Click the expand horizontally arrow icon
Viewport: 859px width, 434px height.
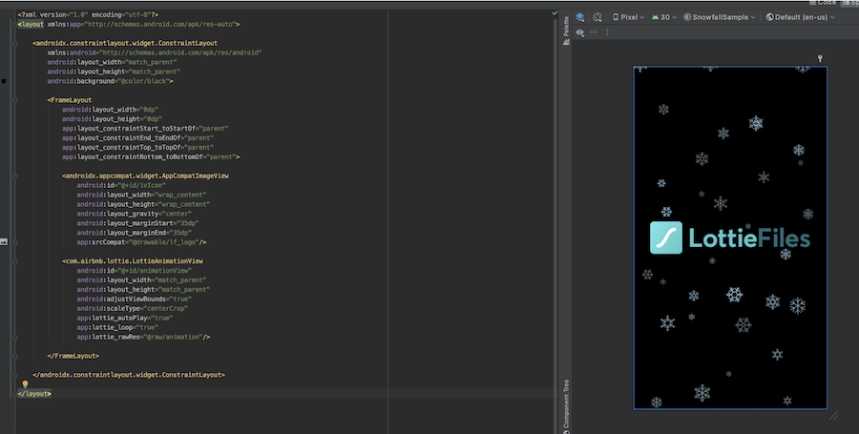tap(594, 32)
